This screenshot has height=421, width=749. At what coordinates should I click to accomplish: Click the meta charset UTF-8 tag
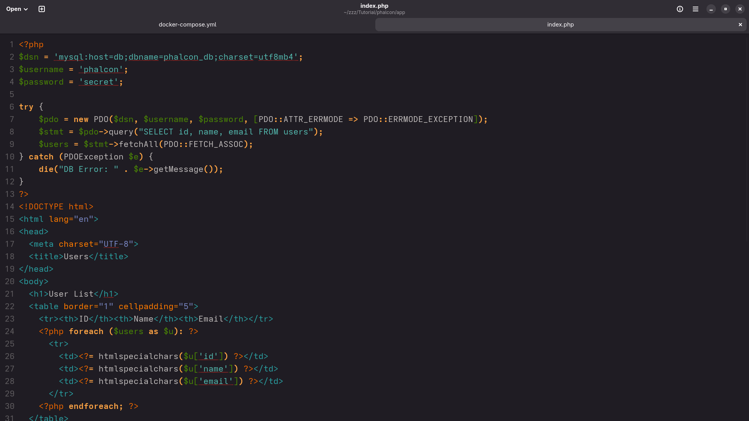pos(83,244)
